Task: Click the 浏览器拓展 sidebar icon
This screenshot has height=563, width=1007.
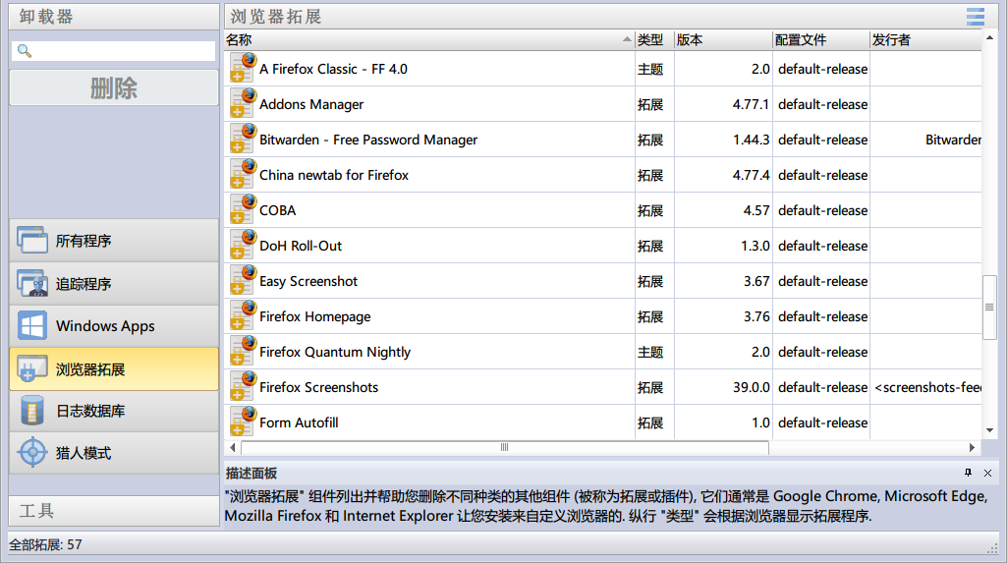Action: [x=32, y=368]
